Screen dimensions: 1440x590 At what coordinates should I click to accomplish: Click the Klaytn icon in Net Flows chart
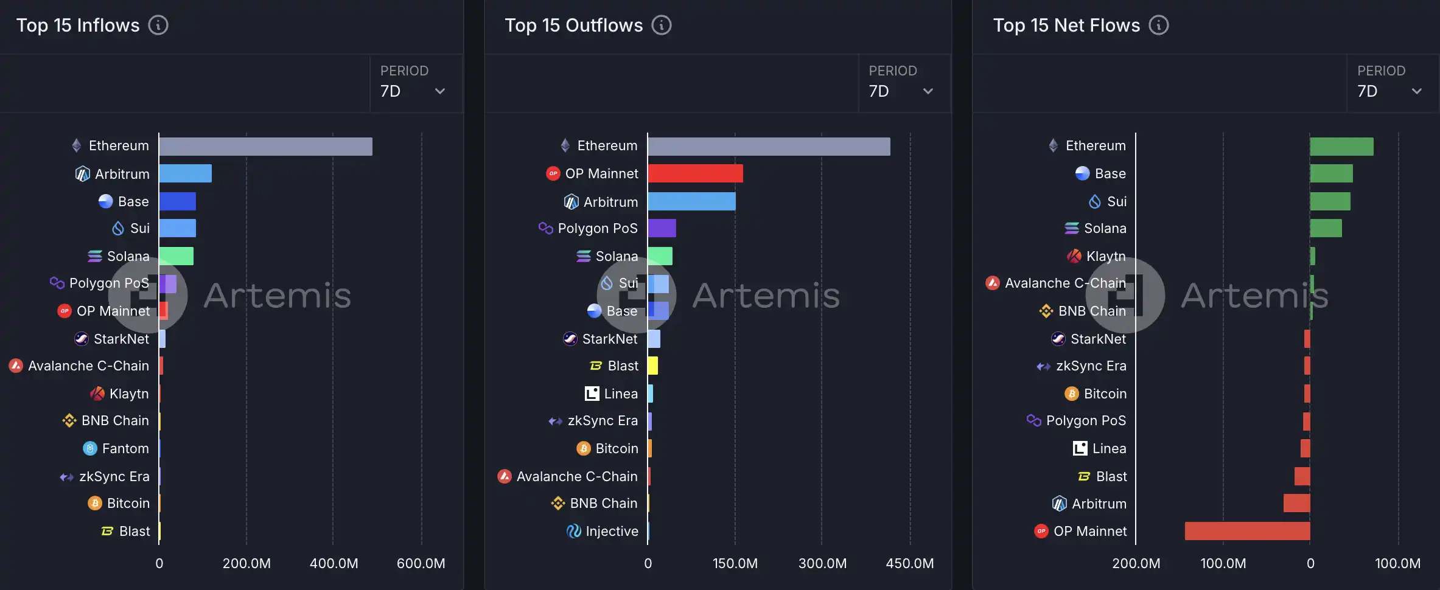tap(1074, 256)
